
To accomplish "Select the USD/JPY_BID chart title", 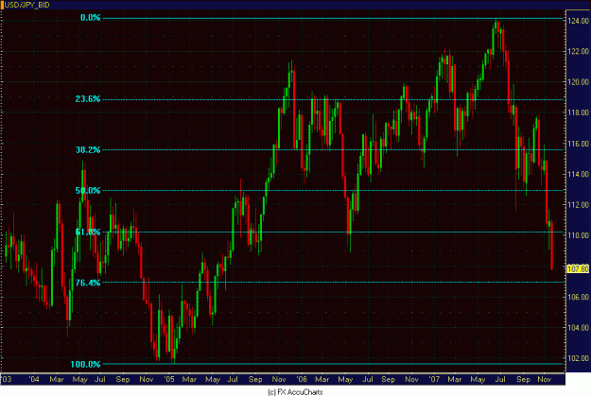I will click(26, 5).
